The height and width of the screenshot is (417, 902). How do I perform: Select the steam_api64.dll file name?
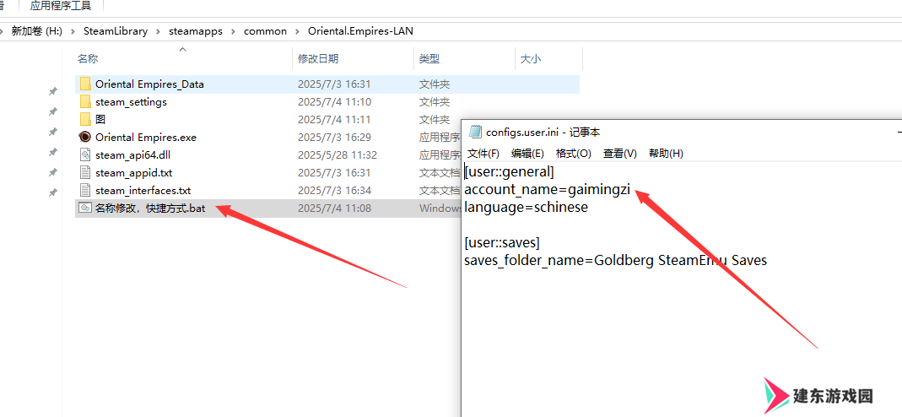(x=133, y=154)
